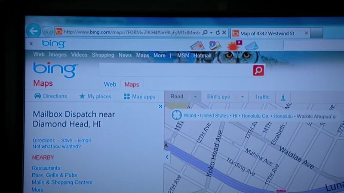Stop loading with the address bar X
Screen dimensions: 344x193
(224, 33)
